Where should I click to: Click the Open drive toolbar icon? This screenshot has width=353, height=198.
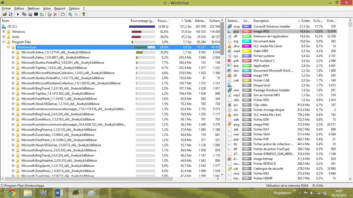5,14
